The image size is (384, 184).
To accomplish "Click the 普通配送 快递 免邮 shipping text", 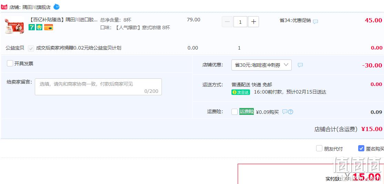I will click(x=252, y=85).
